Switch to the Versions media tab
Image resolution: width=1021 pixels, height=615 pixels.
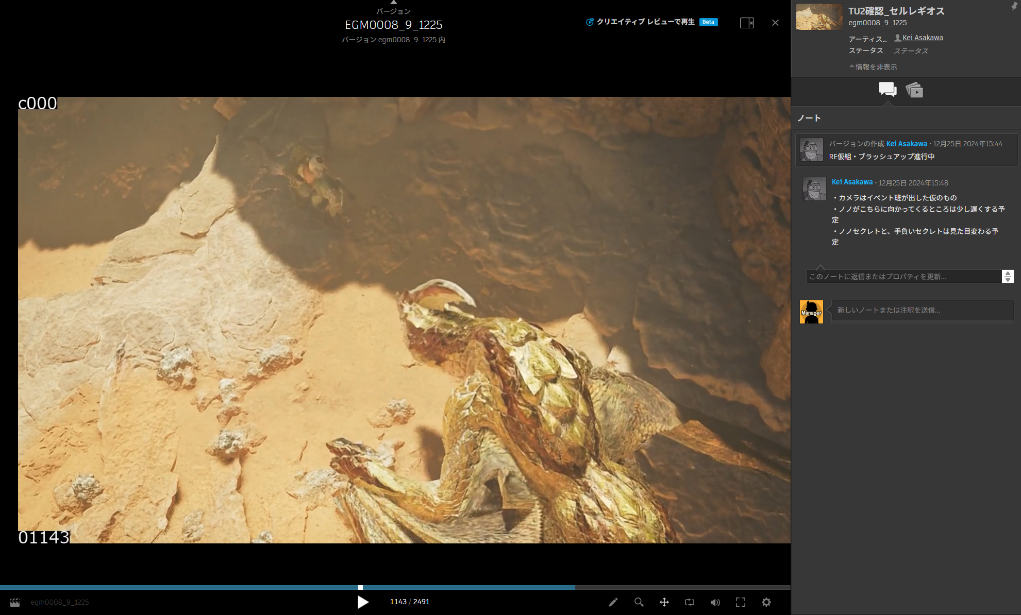tap(914, 90)
